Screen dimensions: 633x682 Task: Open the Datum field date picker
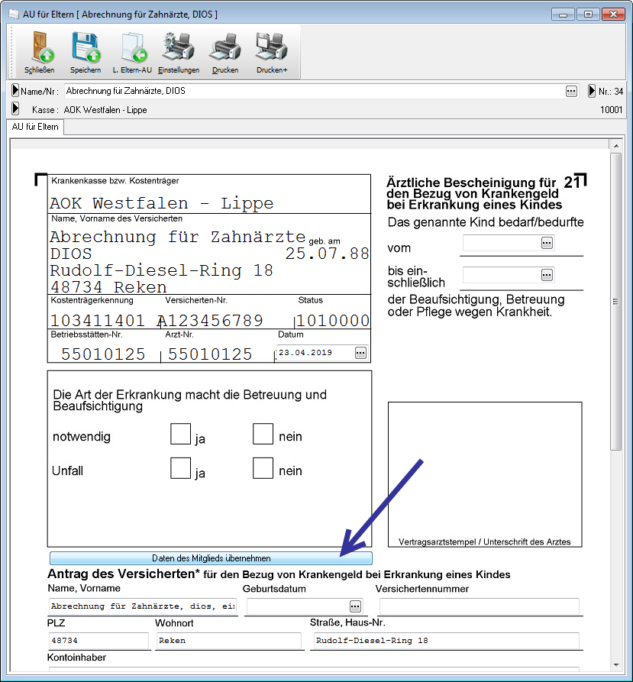pyautogui.click(x=360, y=353)
